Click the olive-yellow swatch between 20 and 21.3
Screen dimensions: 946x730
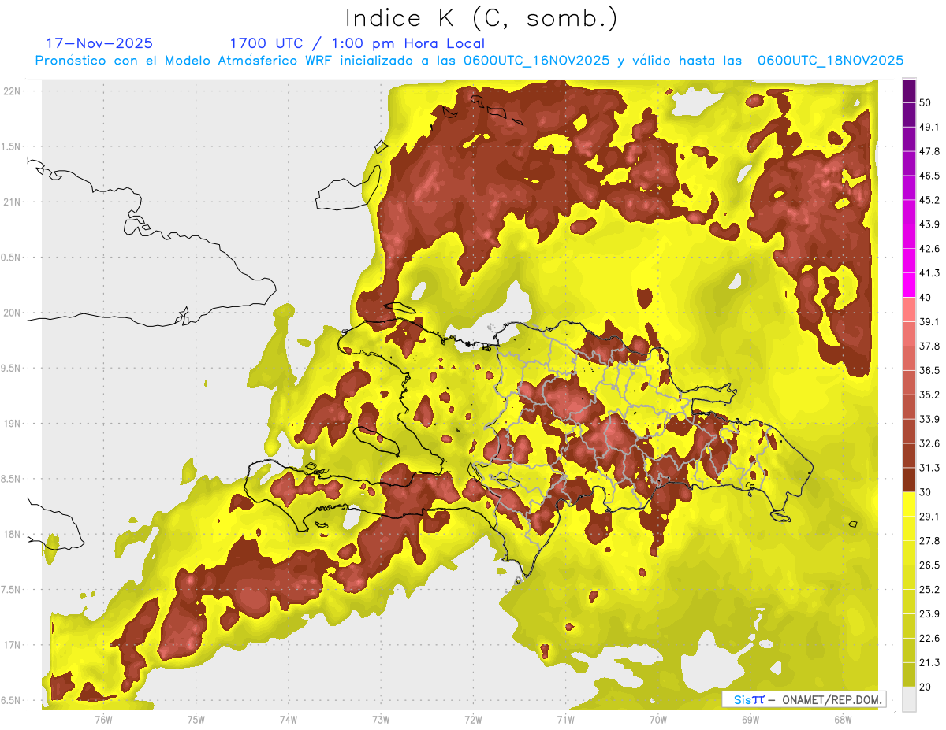pos(910,675)
